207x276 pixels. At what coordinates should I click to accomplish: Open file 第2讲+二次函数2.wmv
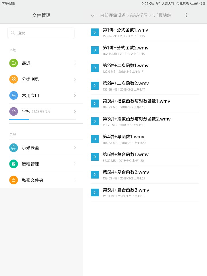(x=126, y=83)
